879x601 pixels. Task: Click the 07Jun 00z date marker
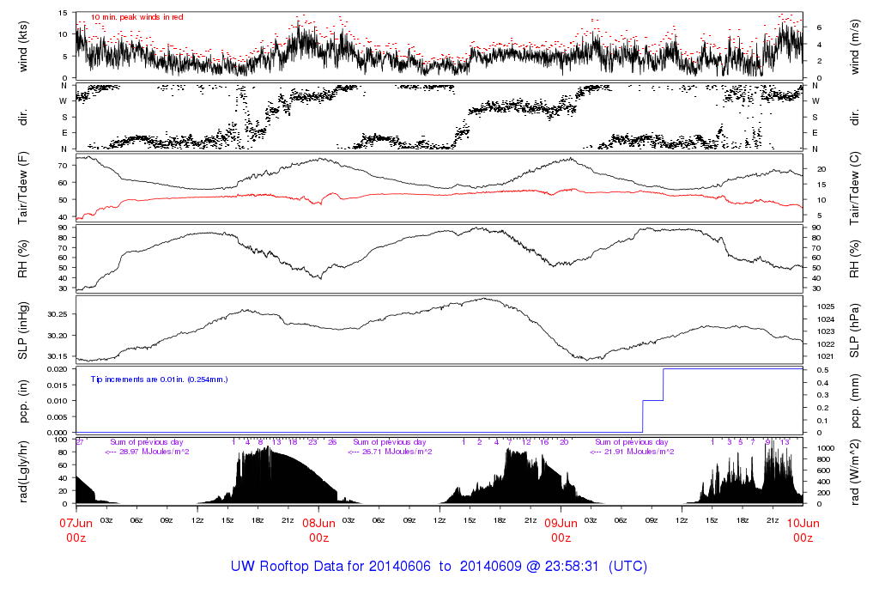coord(76,529)
